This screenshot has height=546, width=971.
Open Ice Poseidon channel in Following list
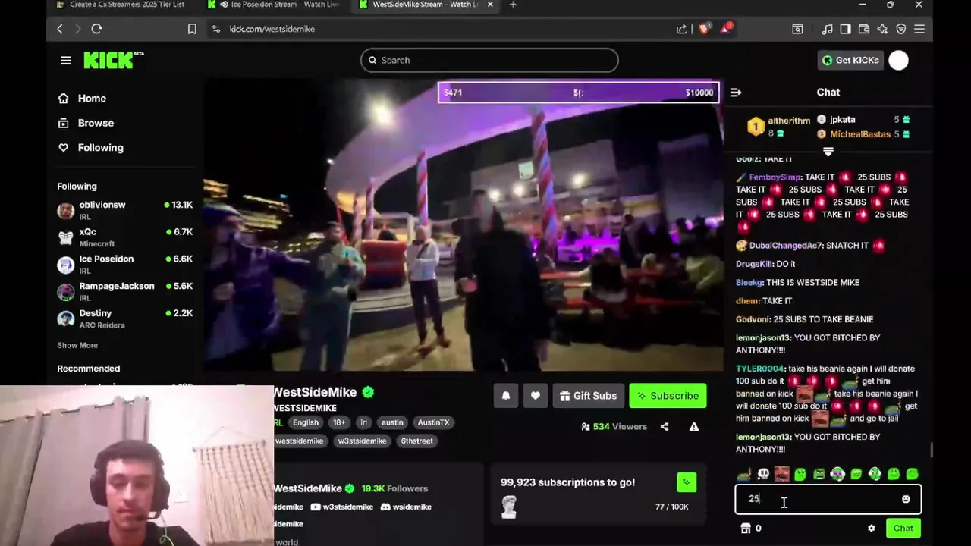tap(125, 265)
